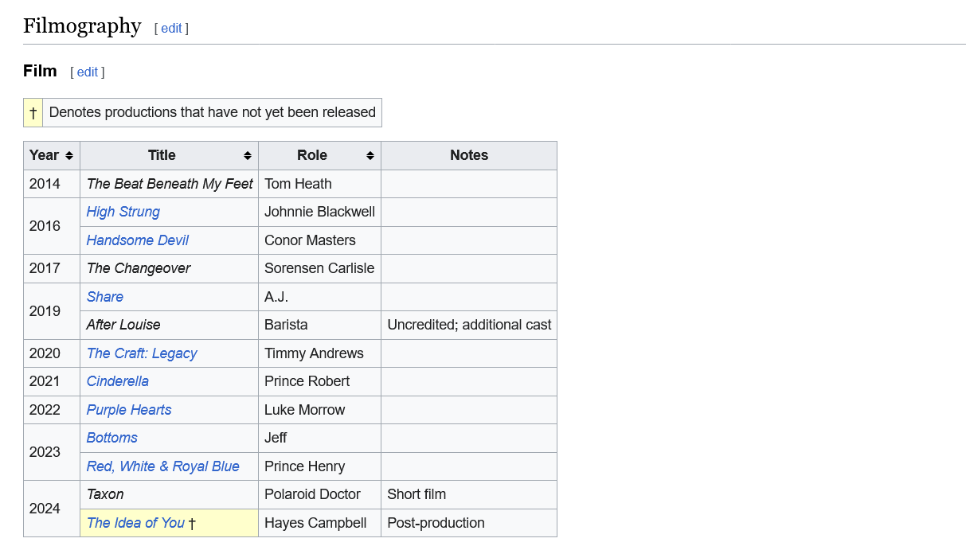
Task: Visit the Cinderella film page
Action: pos(117,381)
